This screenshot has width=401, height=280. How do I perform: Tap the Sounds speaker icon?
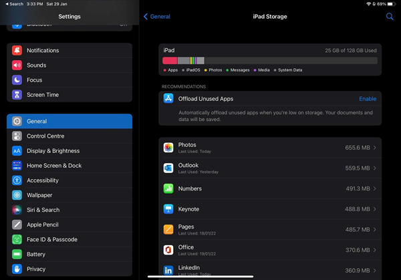(x=17, y=65)
